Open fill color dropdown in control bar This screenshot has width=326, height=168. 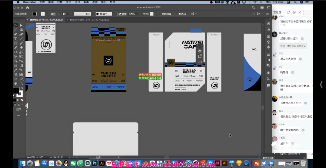[38, 14]
